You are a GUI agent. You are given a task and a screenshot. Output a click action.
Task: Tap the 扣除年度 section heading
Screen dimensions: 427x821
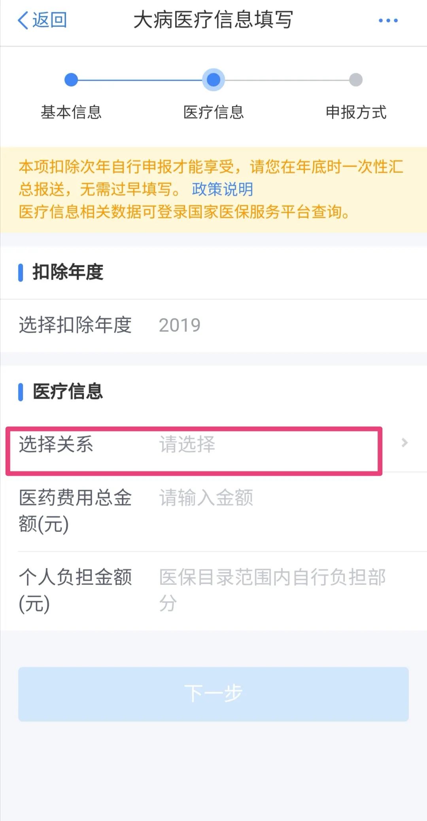point(68,272)
